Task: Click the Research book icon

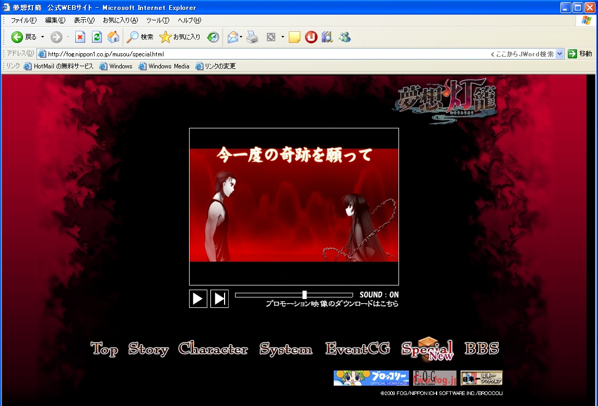Action: (x=327, y=37)
